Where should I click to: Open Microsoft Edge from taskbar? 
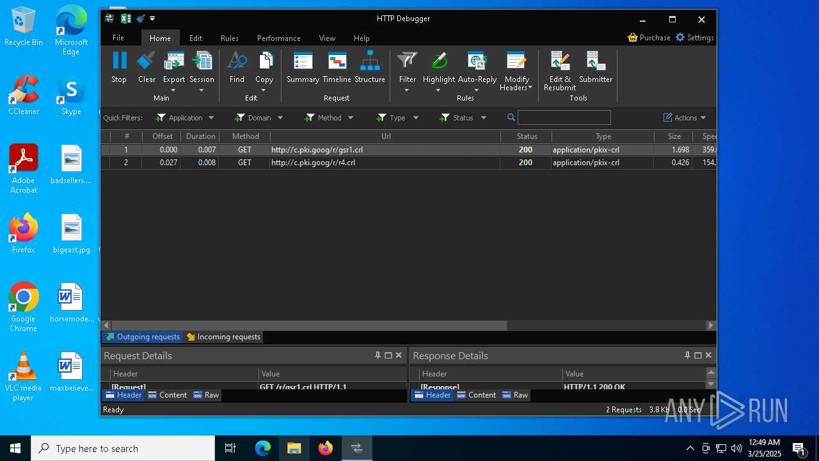coord(263,448)
